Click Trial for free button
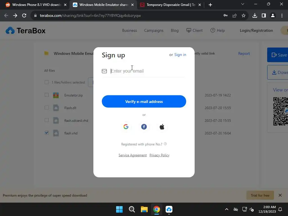288x216 pixels. [x=260, y=195]
